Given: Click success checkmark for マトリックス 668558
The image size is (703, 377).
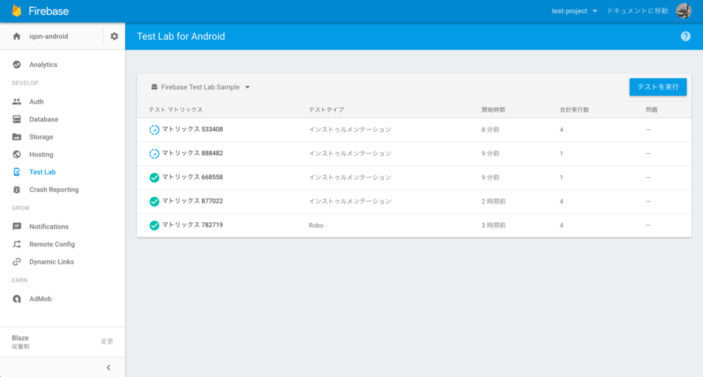Looking at the screenshot, I should (154, 178).
